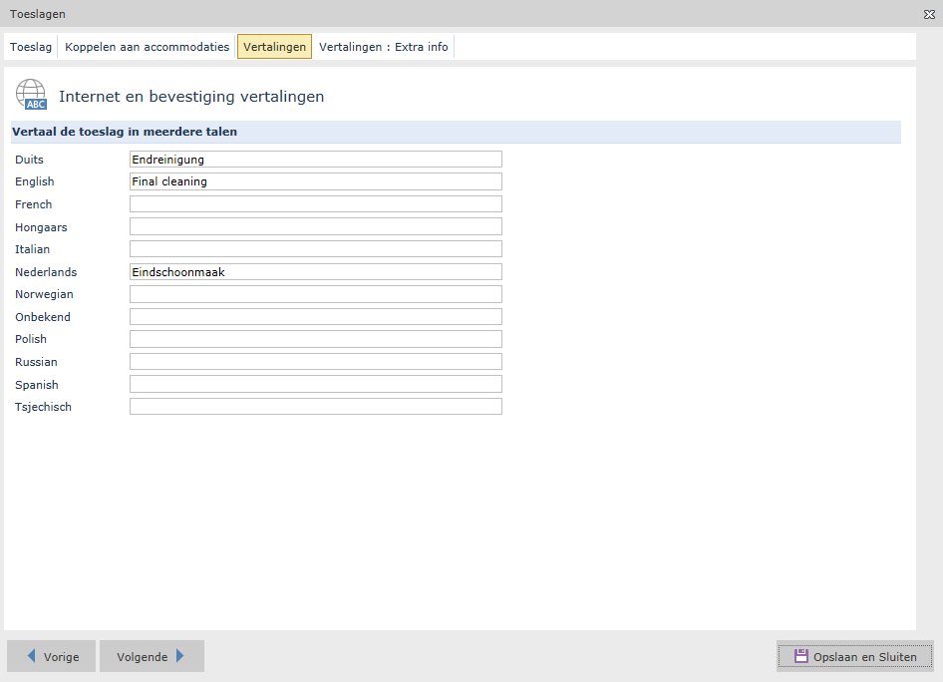
Task: Focus the English translation field
Action: pos(315,181)
